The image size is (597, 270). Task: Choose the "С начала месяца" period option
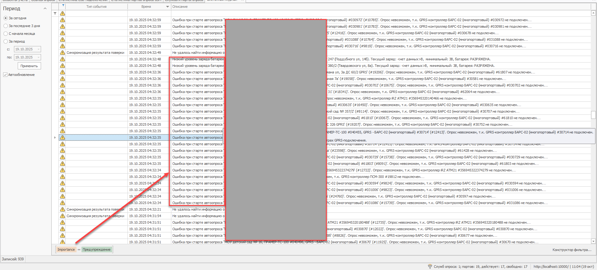[6, 34]
